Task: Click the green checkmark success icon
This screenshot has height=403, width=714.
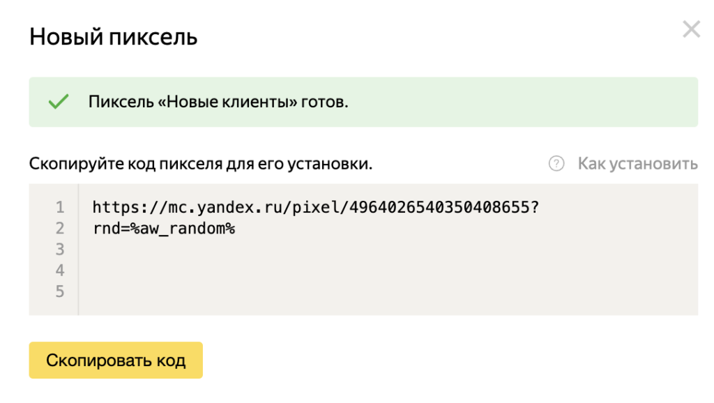Action: pos(59,100)
